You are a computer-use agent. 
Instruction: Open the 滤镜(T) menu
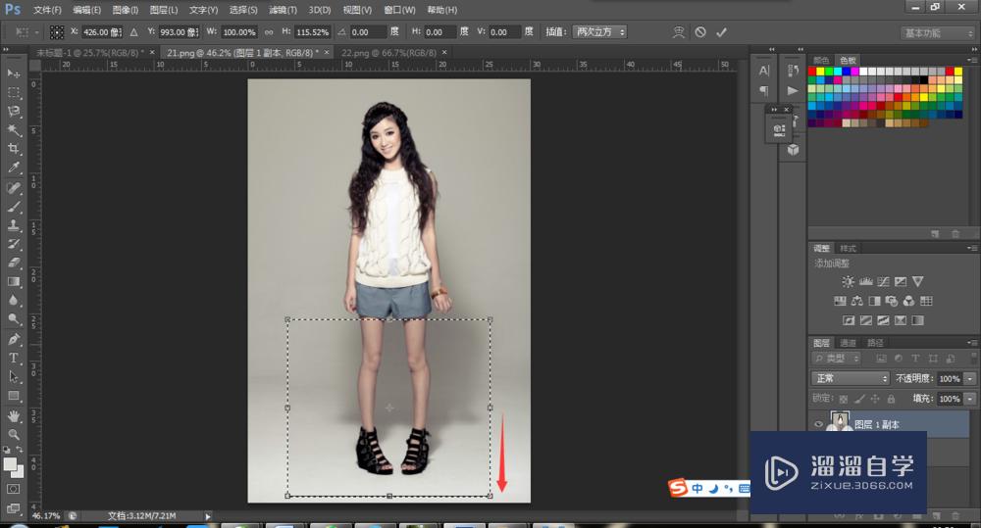click(284, 10)
